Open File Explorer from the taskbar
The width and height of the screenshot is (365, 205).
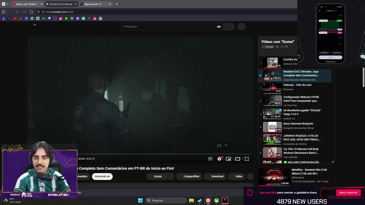(191, 200)
